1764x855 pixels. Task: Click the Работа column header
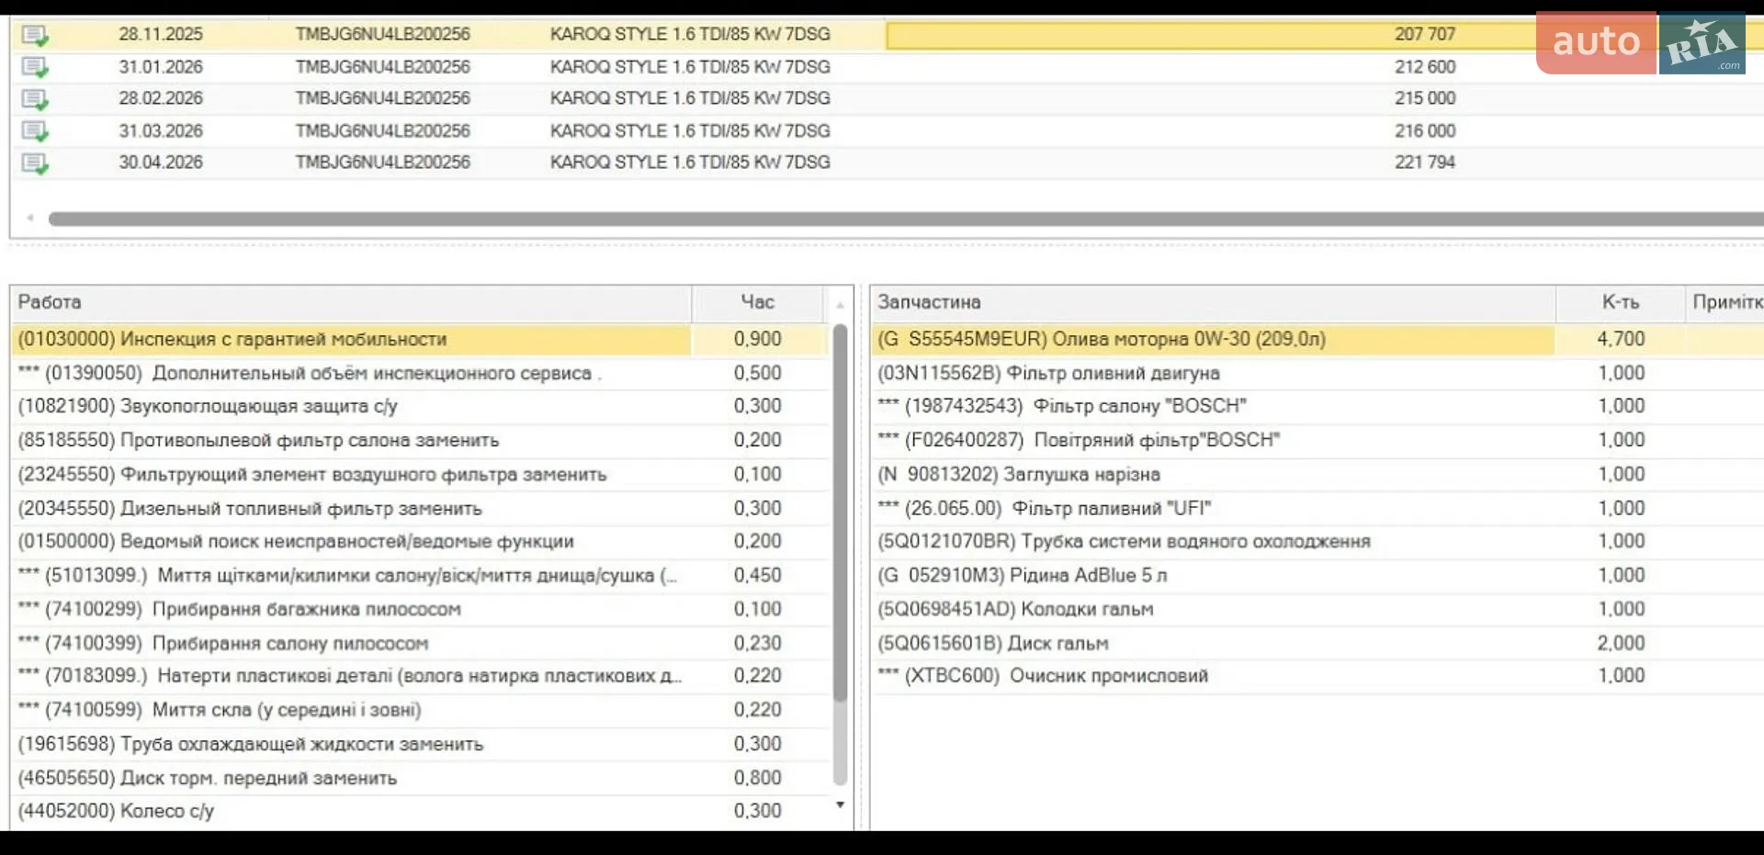pos(350,302)
